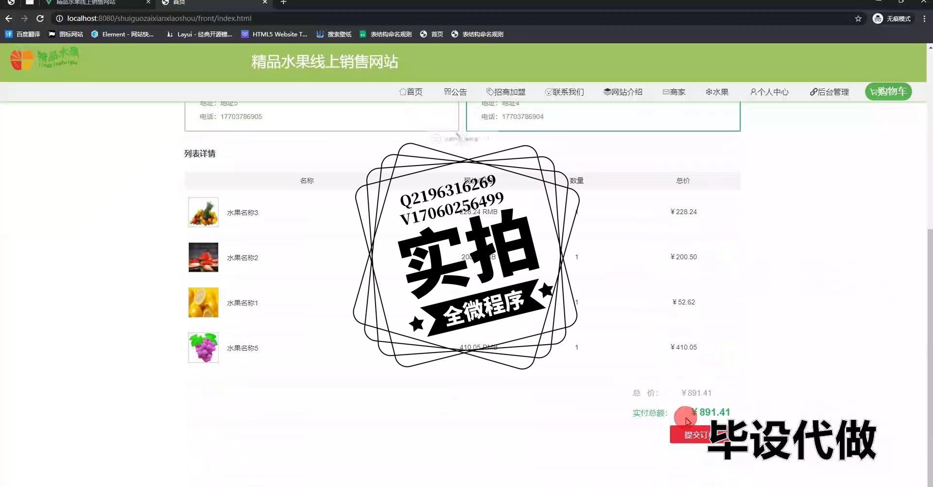Click the 数量 column header

(x=577, y=181)
